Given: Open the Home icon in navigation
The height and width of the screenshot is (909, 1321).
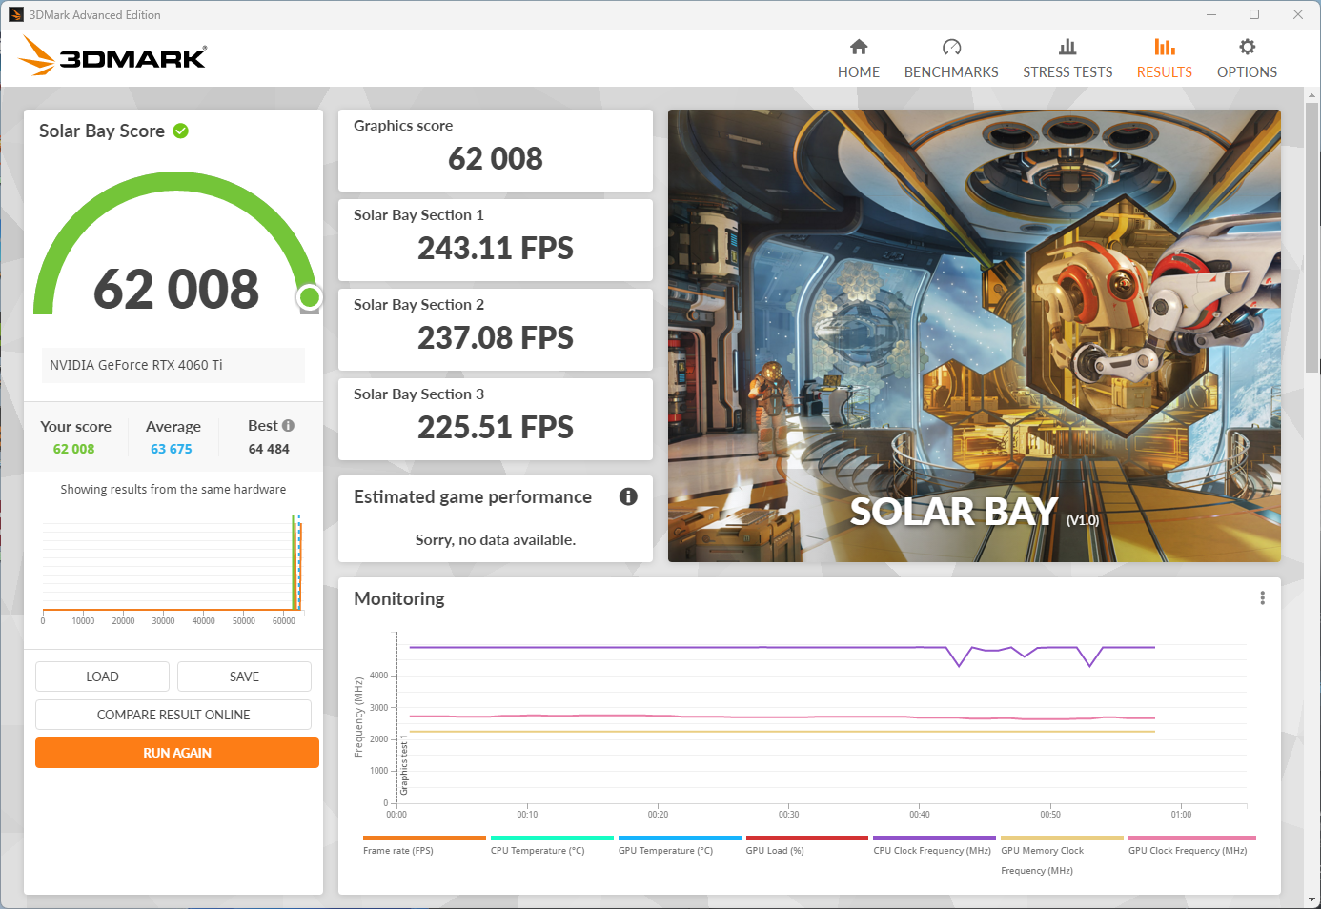Looking at the screenshot, I should coord(859,47).
